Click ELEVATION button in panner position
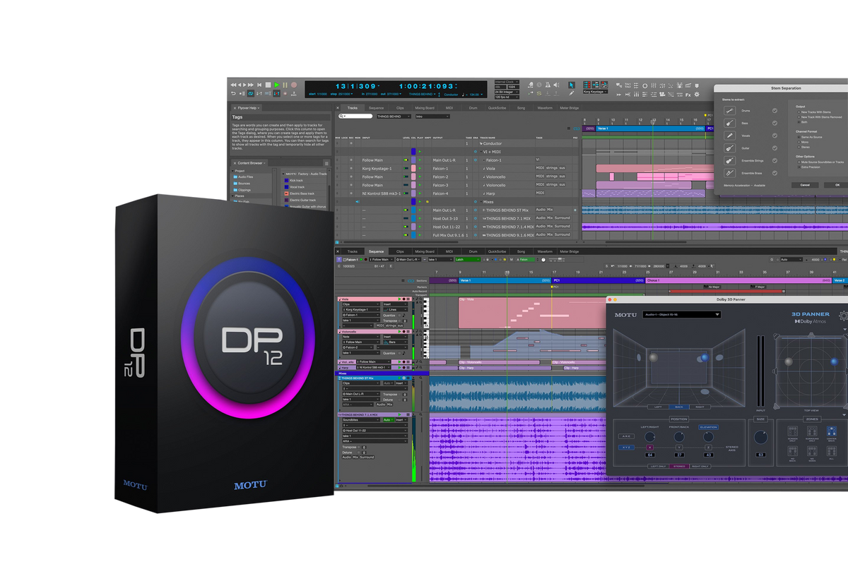 708,427
